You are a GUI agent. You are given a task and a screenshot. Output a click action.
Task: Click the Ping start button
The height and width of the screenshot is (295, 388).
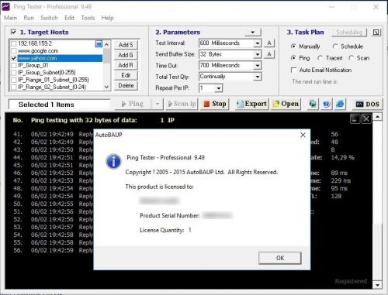133,104
